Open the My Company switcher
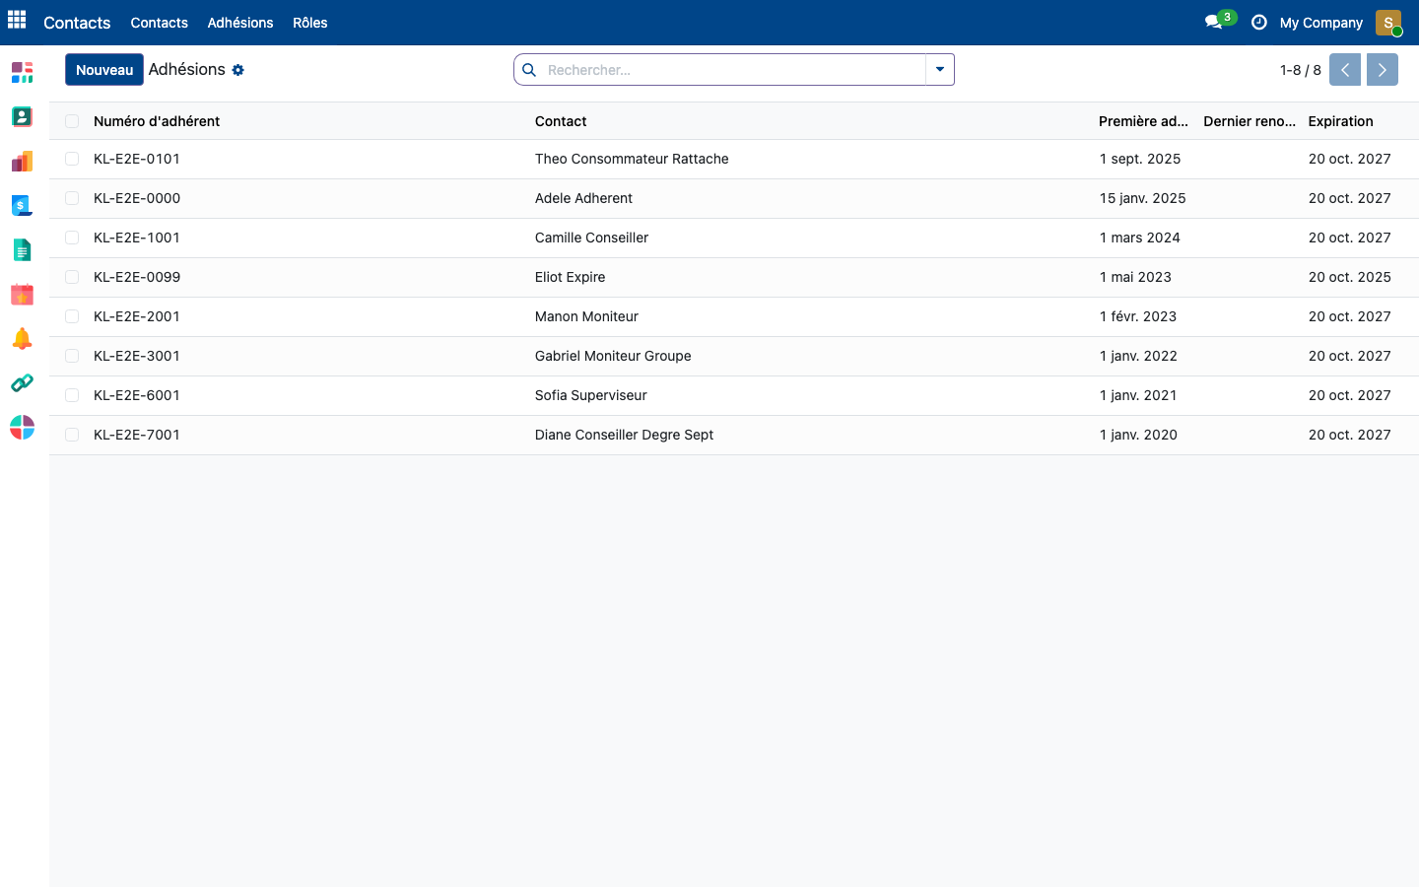Screen dimensions: 1419x887 coord(1320,23)
